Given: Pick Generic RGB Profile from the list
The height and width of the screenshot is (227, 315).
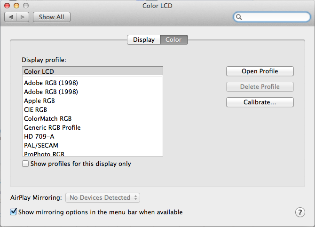Looking at the screenshot, I should 52,127.
